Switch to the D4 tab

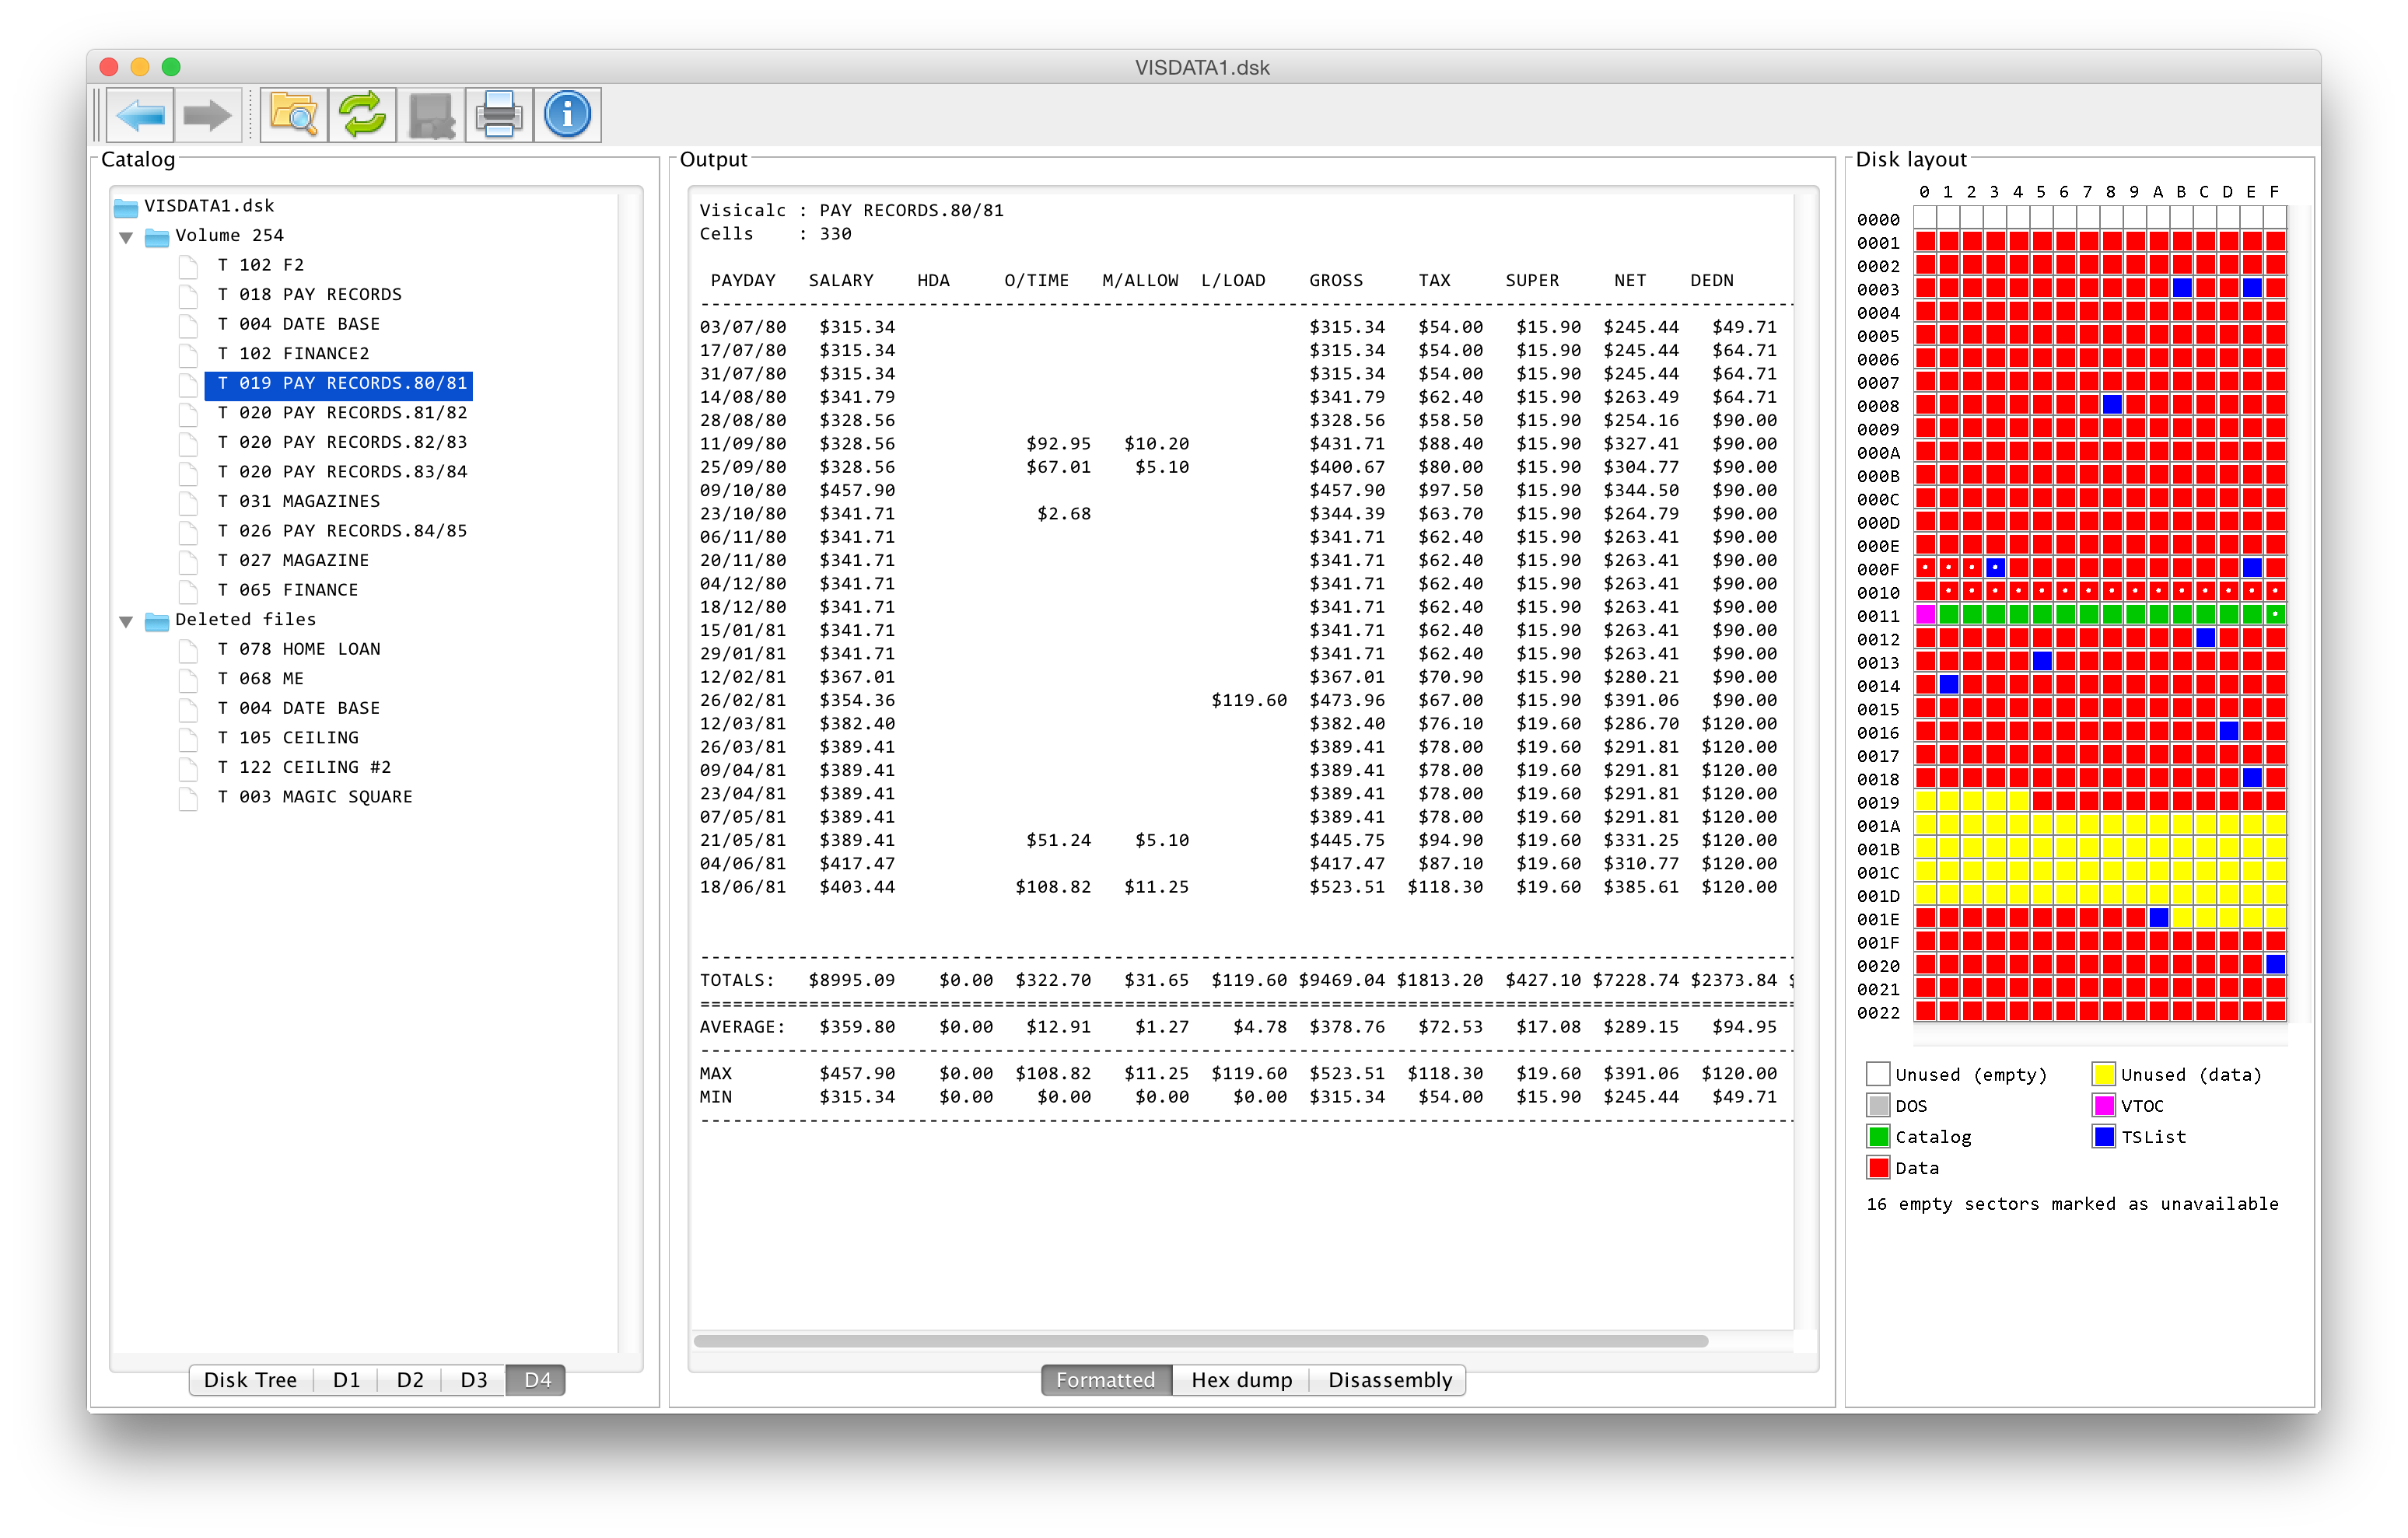point(537,1379)
